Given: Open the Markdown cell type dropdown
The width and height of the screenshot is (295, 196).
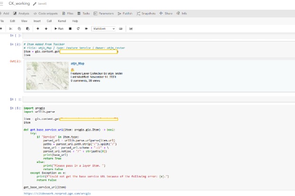Looking at the screenshot, I should 103,29.
